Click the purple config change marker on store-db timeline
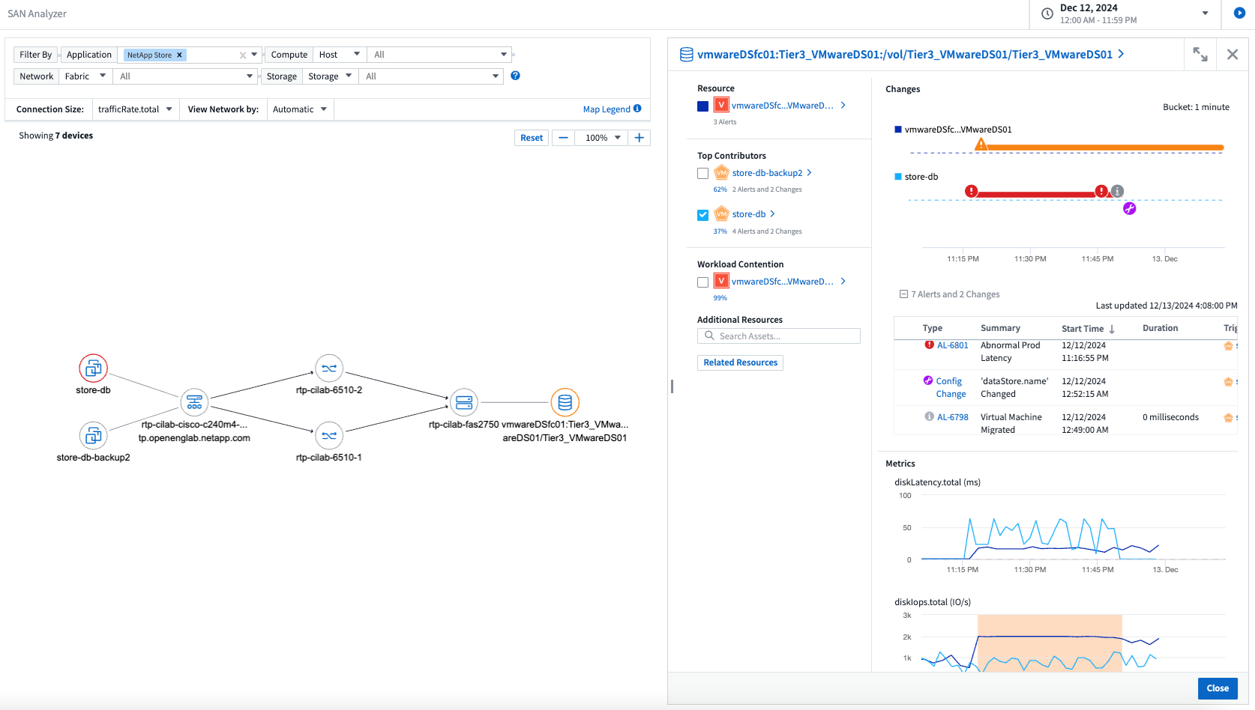This screenshot has height=710, width=1255. (1128, 209)
